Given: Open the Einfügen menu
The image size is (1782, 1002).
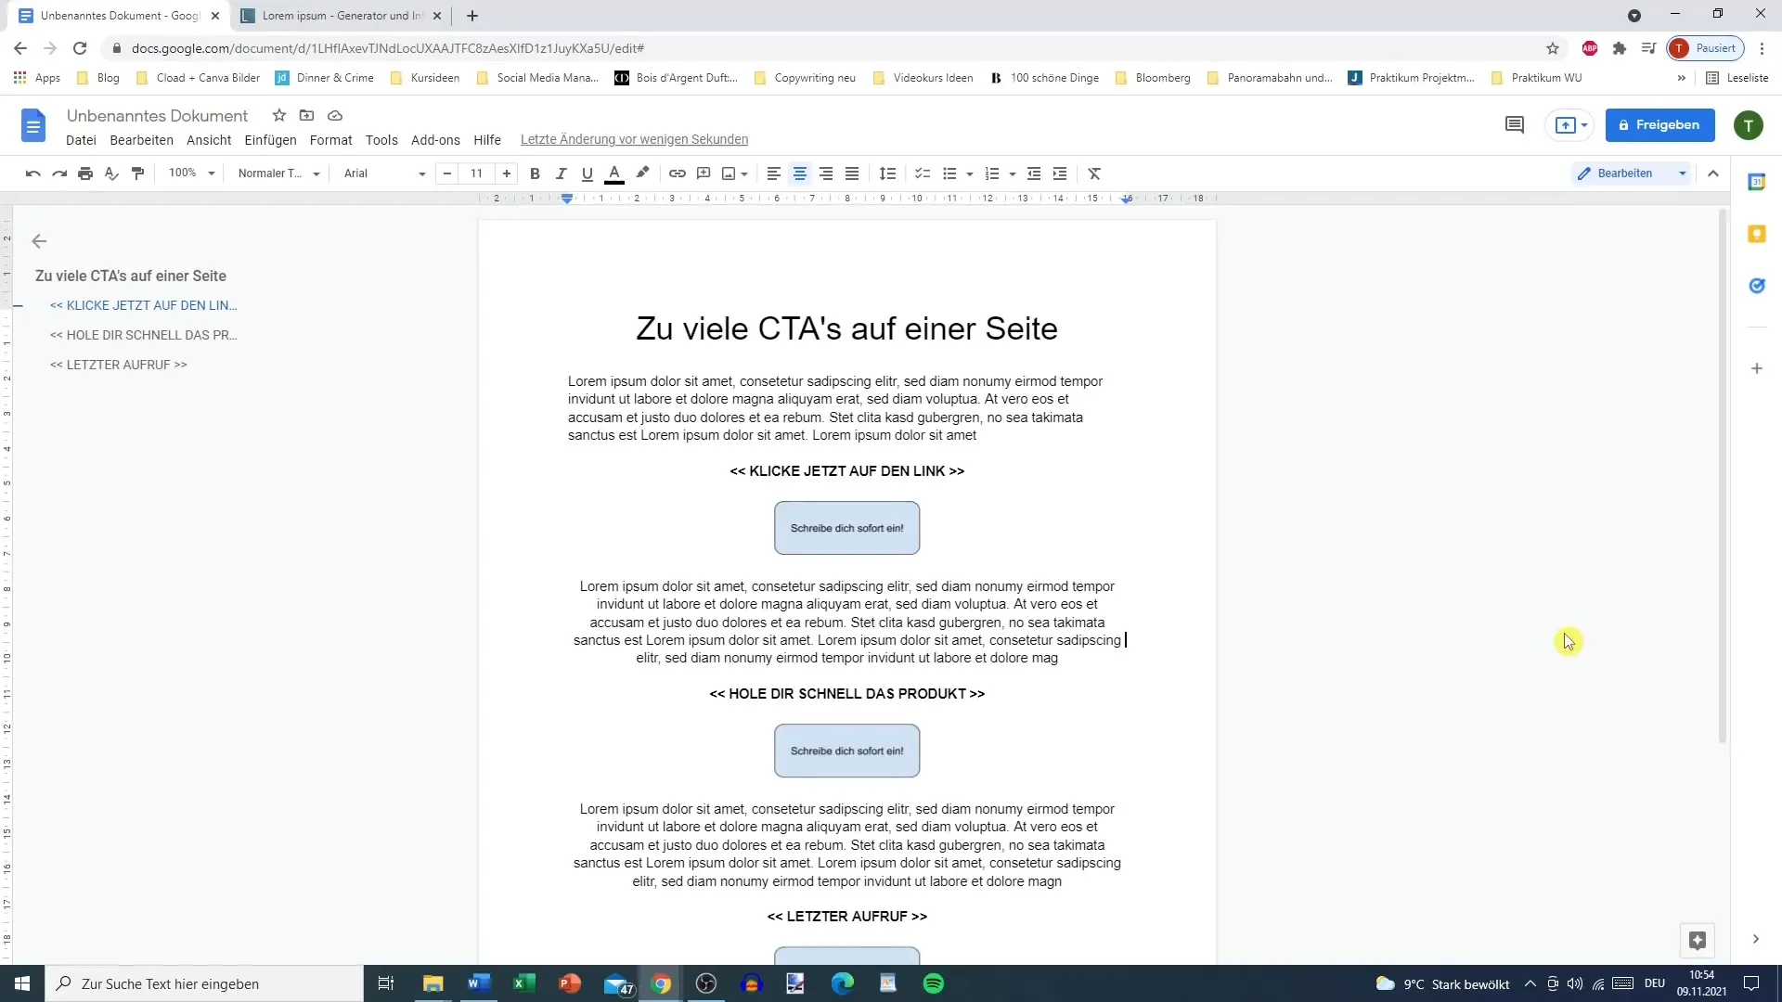Looking at the screenshot, I should point(270,140).
